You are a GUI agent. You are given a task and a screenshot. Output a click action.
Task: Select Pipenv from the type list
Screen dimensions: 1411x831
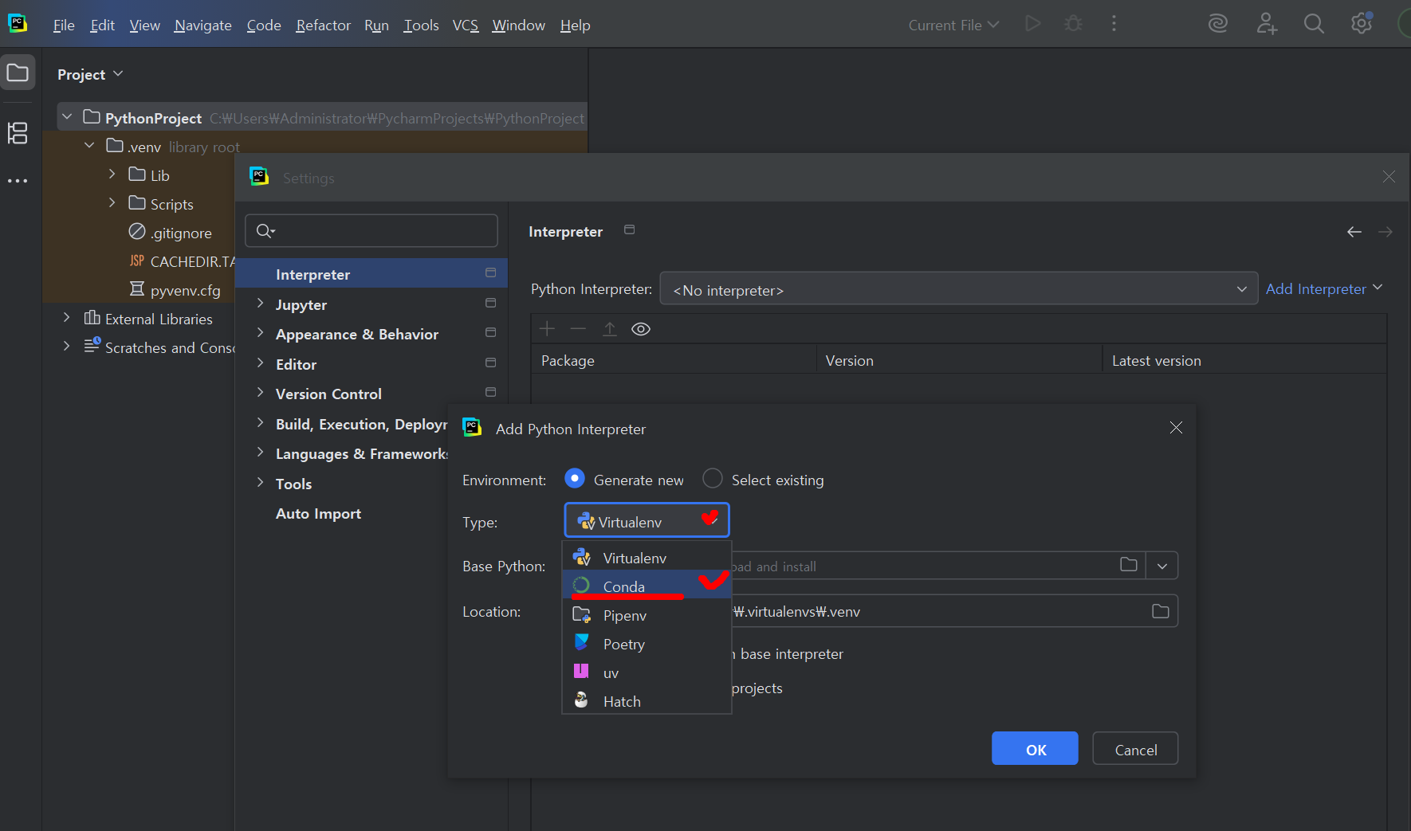(647, 615)
